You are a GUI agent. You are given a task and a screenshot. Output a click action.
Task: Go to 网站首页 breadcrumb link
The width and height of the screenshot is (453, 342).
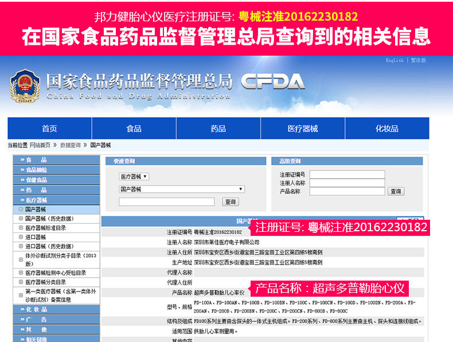point(40,145)
